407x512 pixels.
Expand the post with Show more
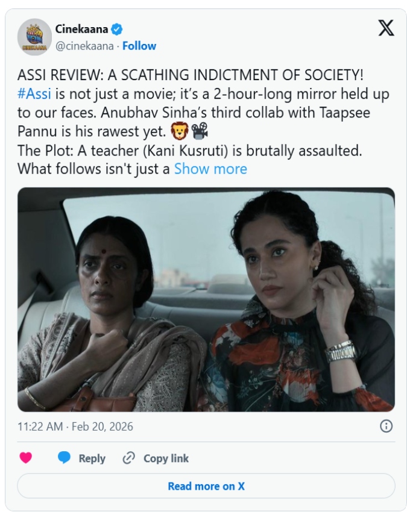[210, 169]
